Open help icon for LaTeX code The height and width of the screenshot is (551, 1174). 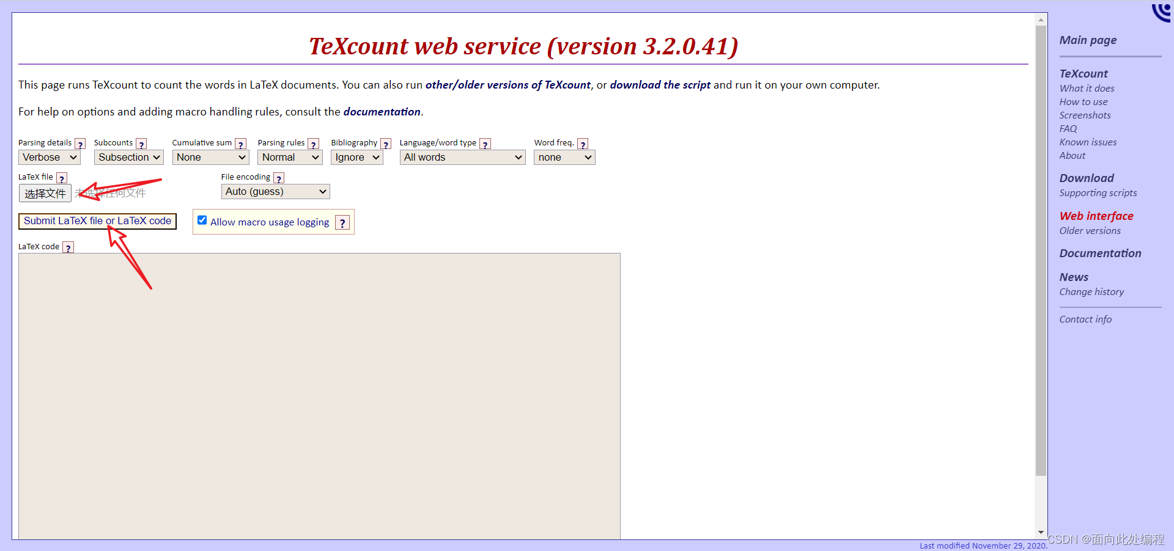click(x=68, y=248)
